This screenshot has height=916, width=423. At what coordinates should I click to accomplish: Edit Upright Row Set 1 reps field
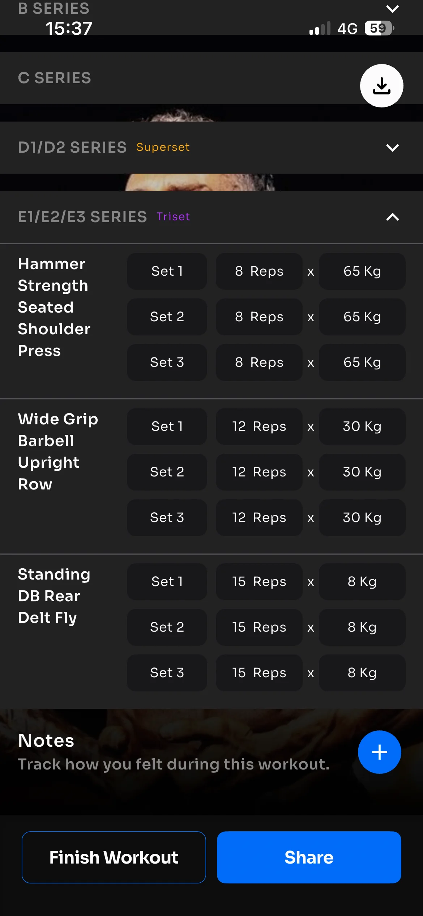[259, 427]
